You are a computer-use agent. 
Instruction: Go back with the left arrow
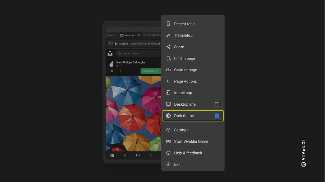tap(125, 156)
